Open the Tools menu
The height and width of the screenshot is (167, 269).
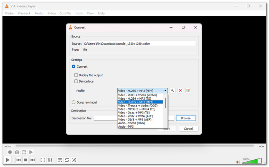coord(79,13)
